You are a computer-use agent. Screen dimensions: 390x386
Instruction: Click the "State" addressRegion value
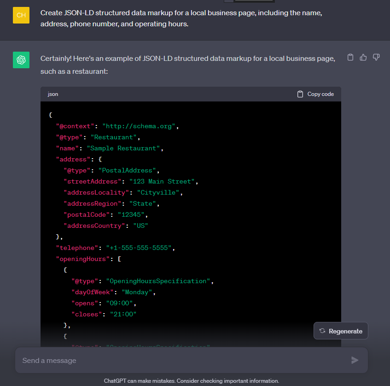[x=143, y=203]
